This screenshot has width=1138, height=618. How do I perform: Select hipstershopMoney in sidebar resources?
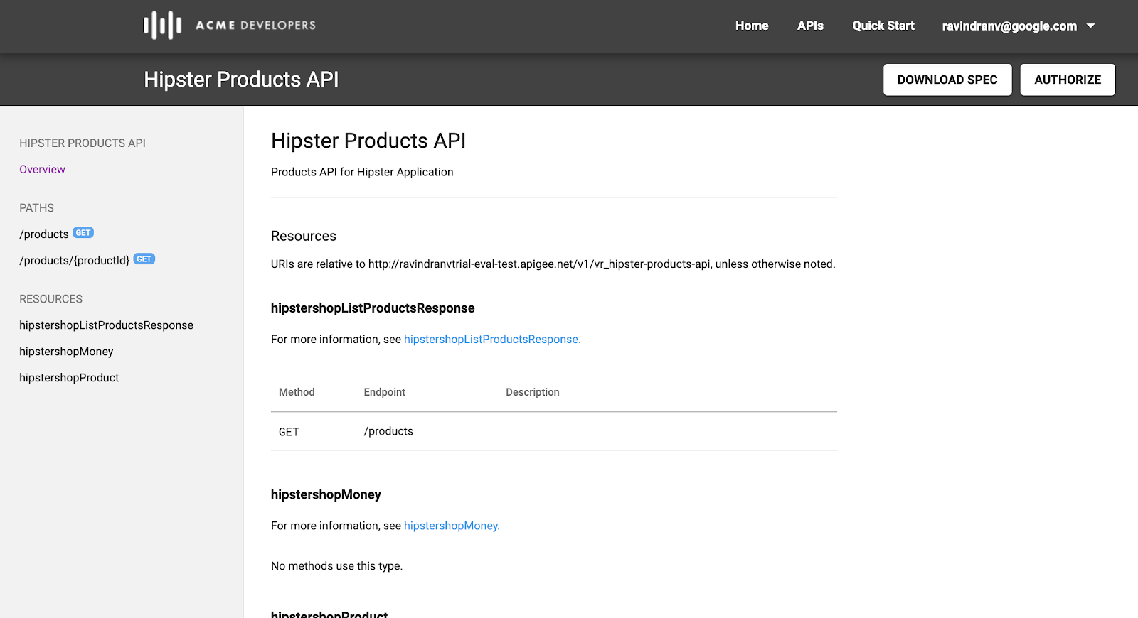pos(66,352)
